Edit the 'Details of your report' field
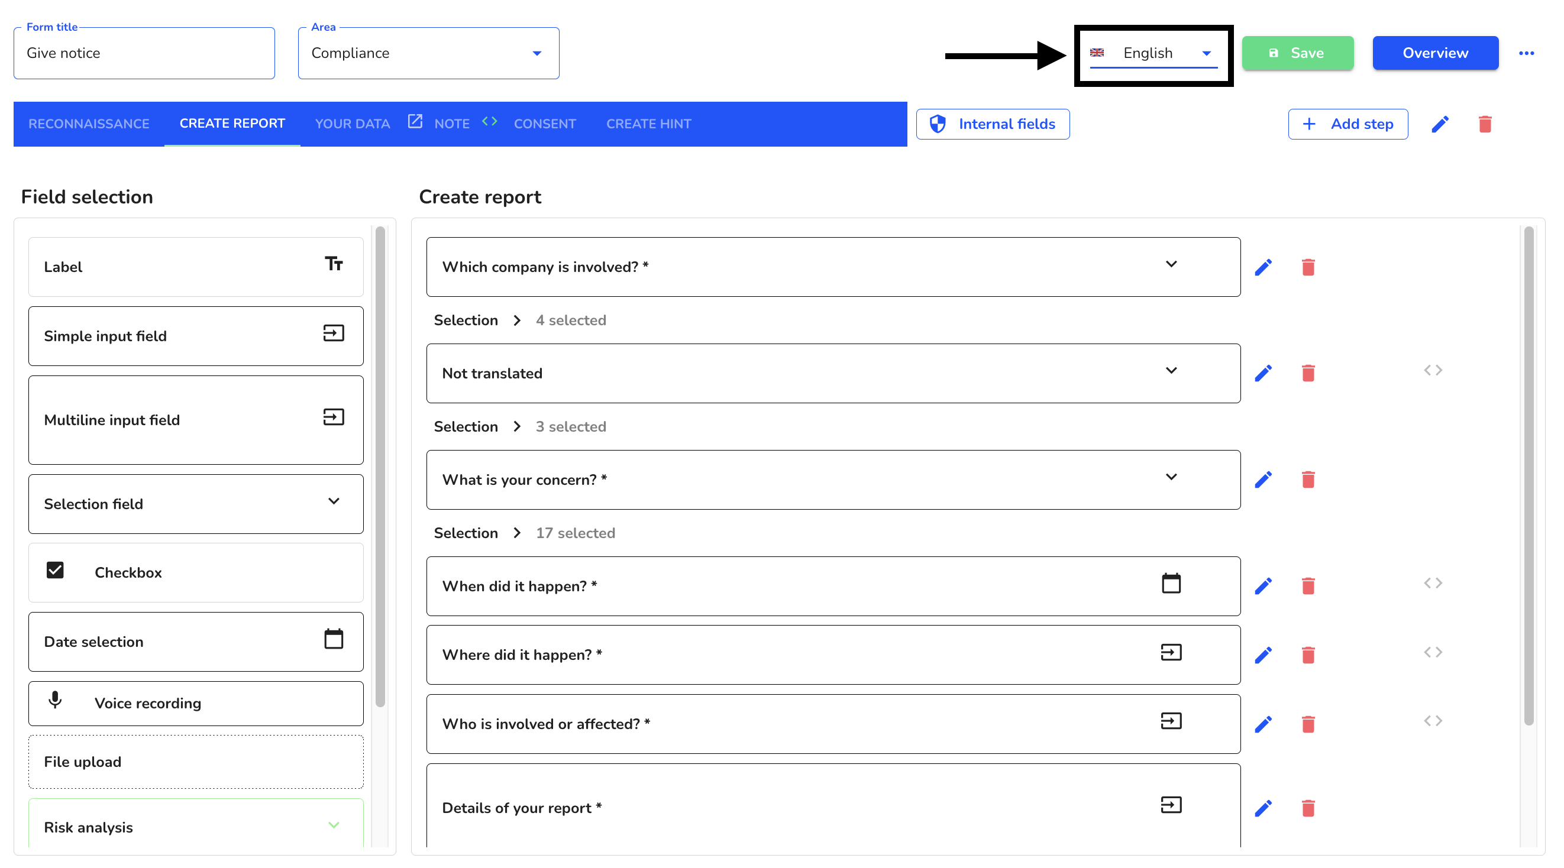This screenshot has width=1564, height=868. 1263,808
